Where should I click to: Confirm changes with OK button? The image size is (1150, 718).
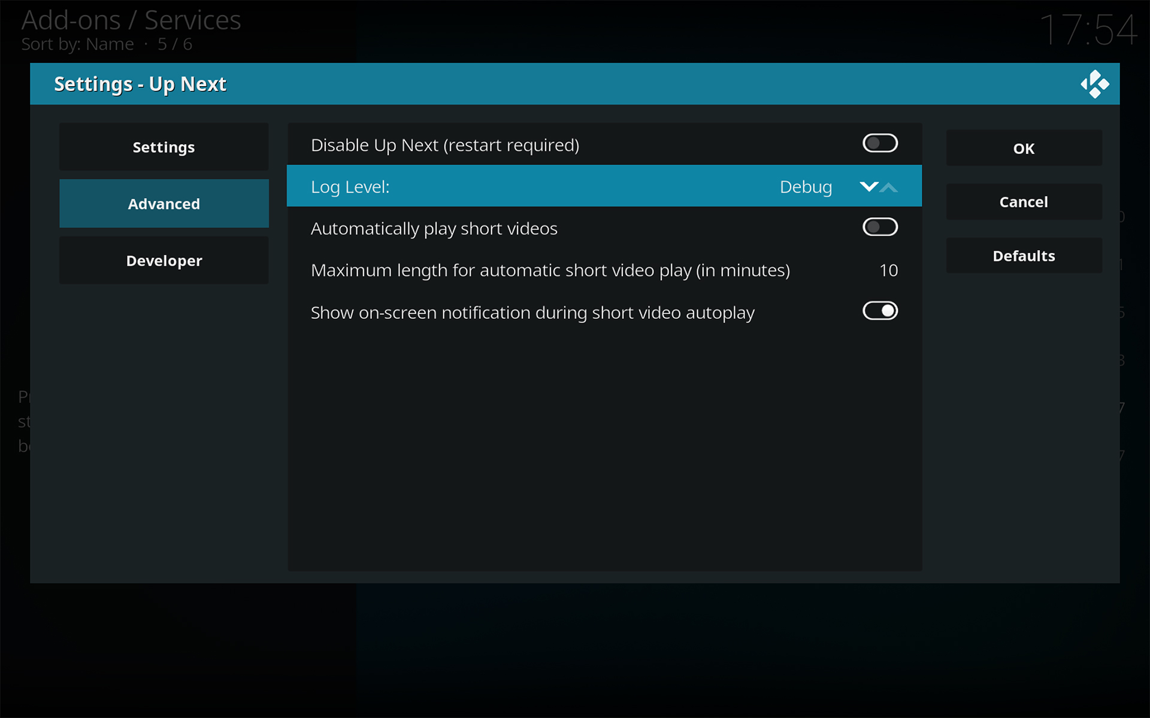[1024, 148]
